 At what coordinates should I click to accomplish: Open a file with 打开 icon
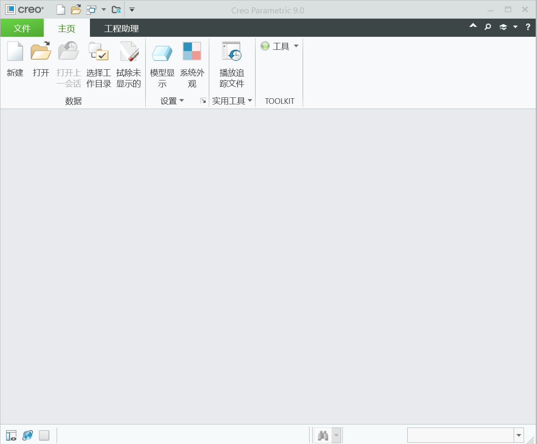(41, 52)
